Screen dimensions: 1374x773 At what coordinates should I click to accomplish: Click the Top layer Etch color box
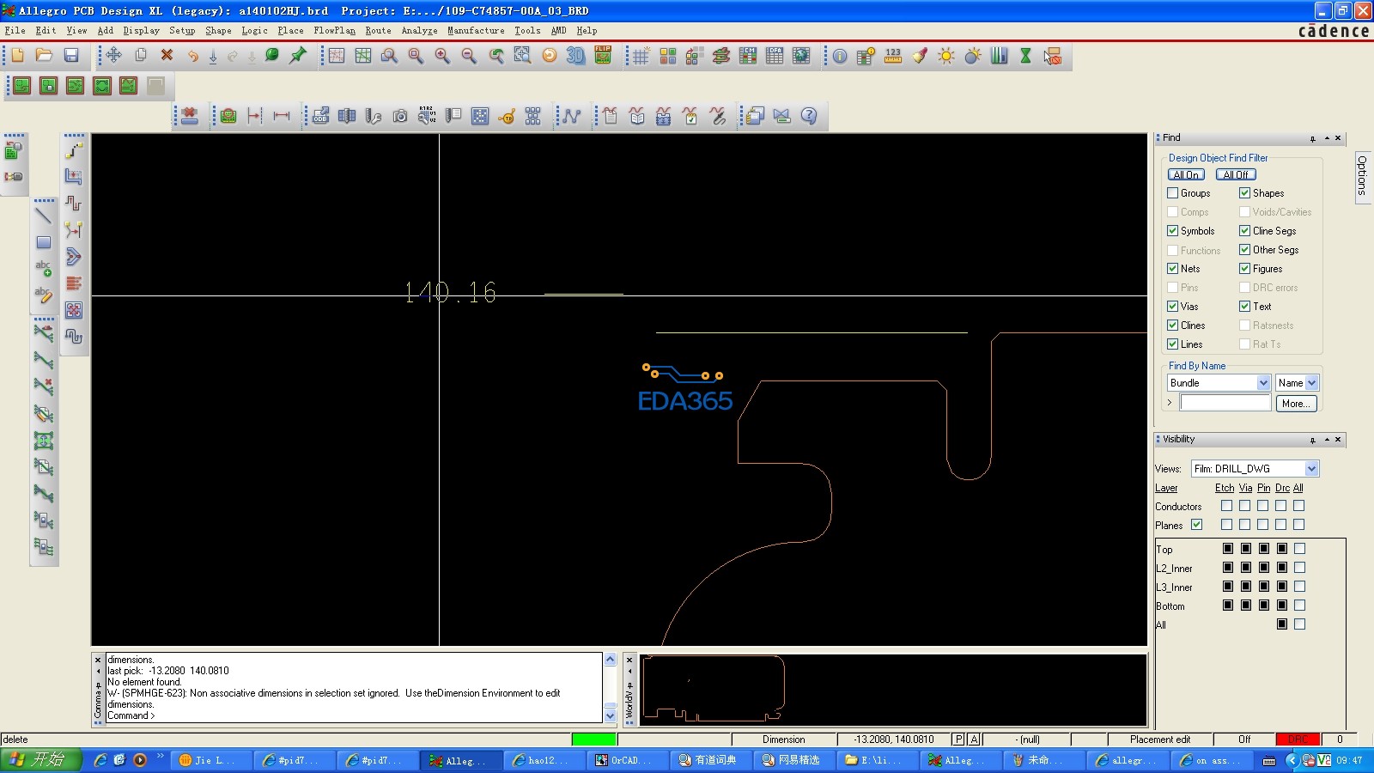1227,549
